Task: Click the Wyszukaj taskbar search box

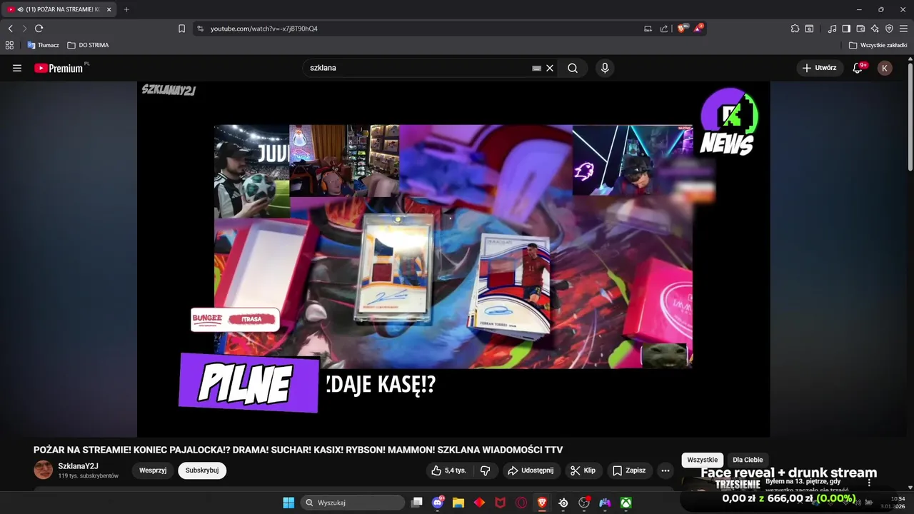Action: [353, 503]
